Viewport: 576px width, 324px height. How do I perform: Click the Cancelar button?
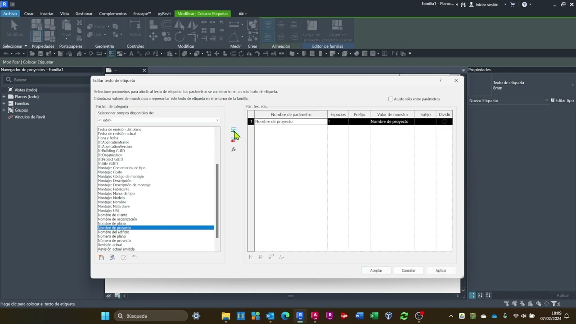[x=409, y=270]
